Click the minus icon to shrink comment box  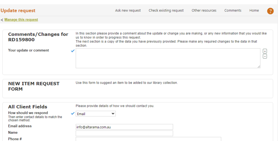pyautogui.click(x=265, y=56)
